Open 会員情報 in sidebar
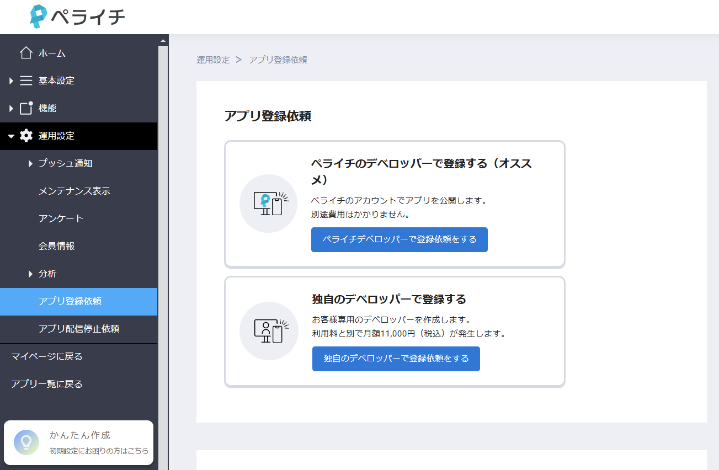Viewport: 719px width, 470px height. tap(56, 246)
